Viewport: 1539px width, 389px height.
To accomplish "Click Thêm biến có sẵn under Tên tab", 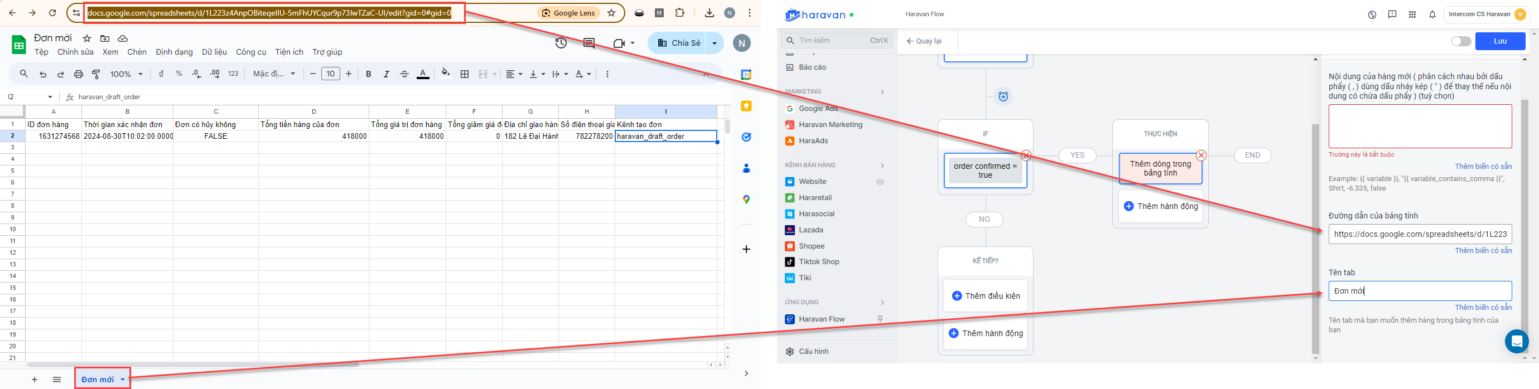I will pyautogui.click(x=1483, y=307).
